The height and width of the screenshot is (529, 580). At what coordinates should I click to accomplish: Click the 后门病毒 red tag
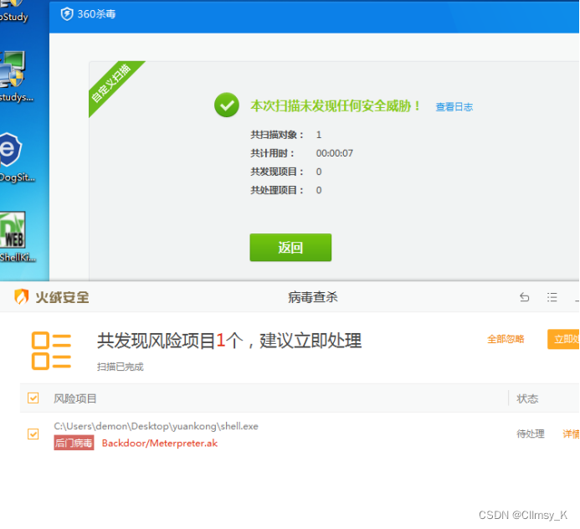tap(74, 443)
